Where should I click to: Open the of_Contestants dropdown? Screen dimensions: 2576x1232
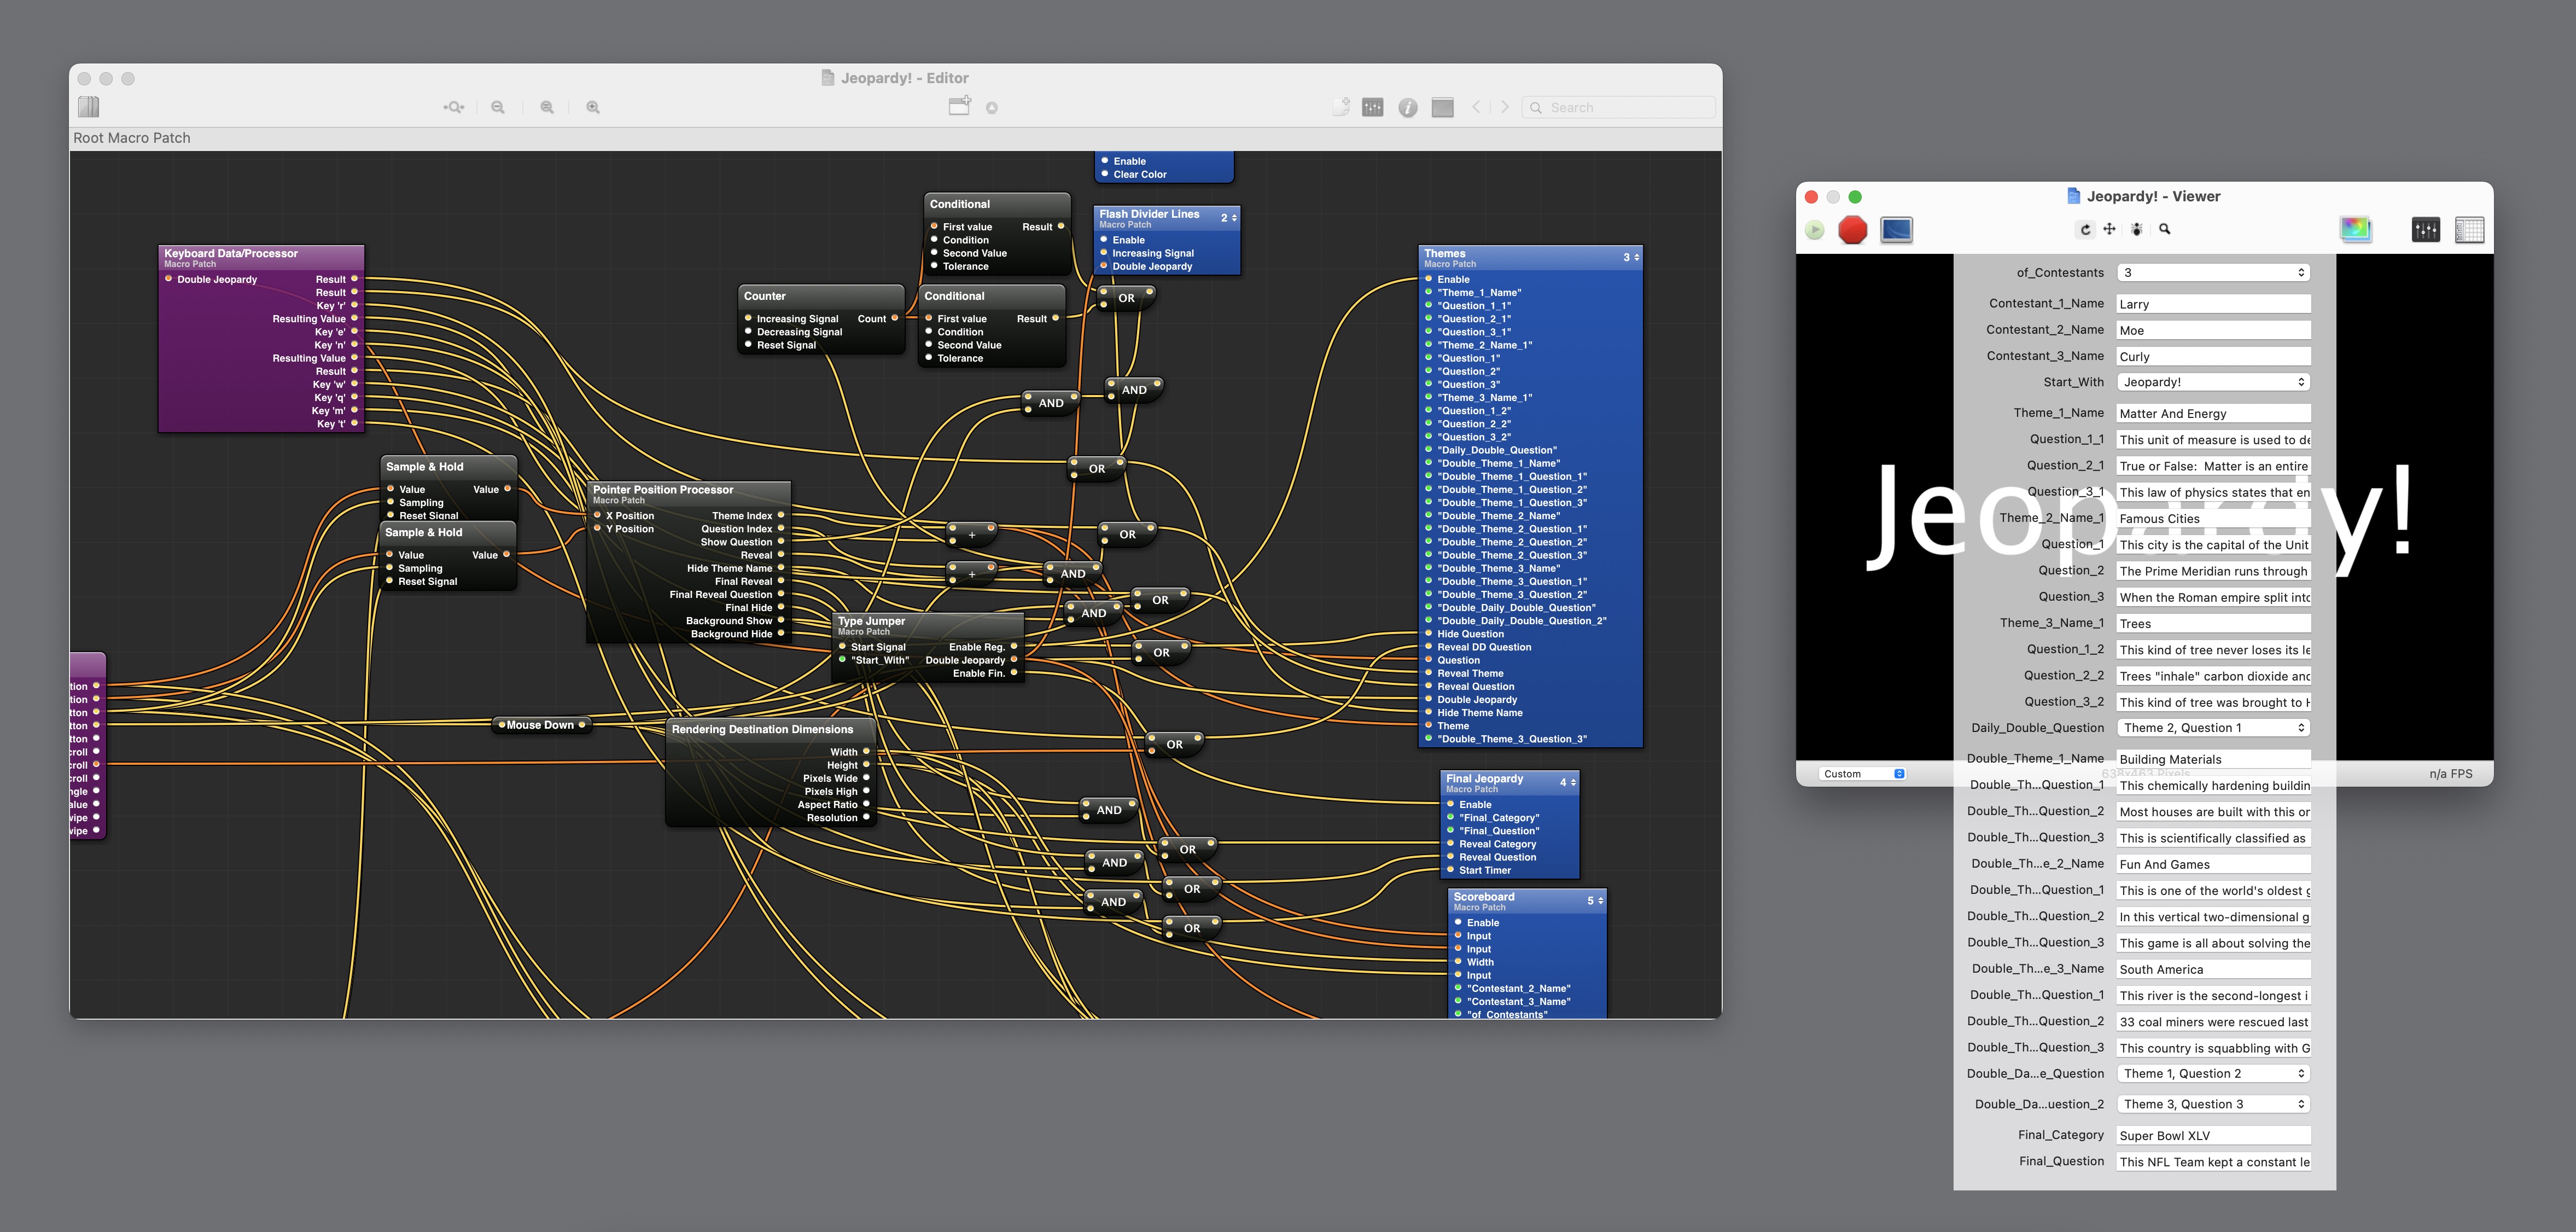coord(2213,272)
